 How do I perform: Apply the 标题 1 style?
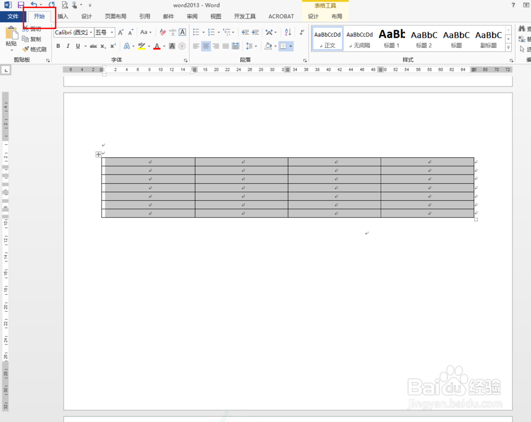point(392,39)
